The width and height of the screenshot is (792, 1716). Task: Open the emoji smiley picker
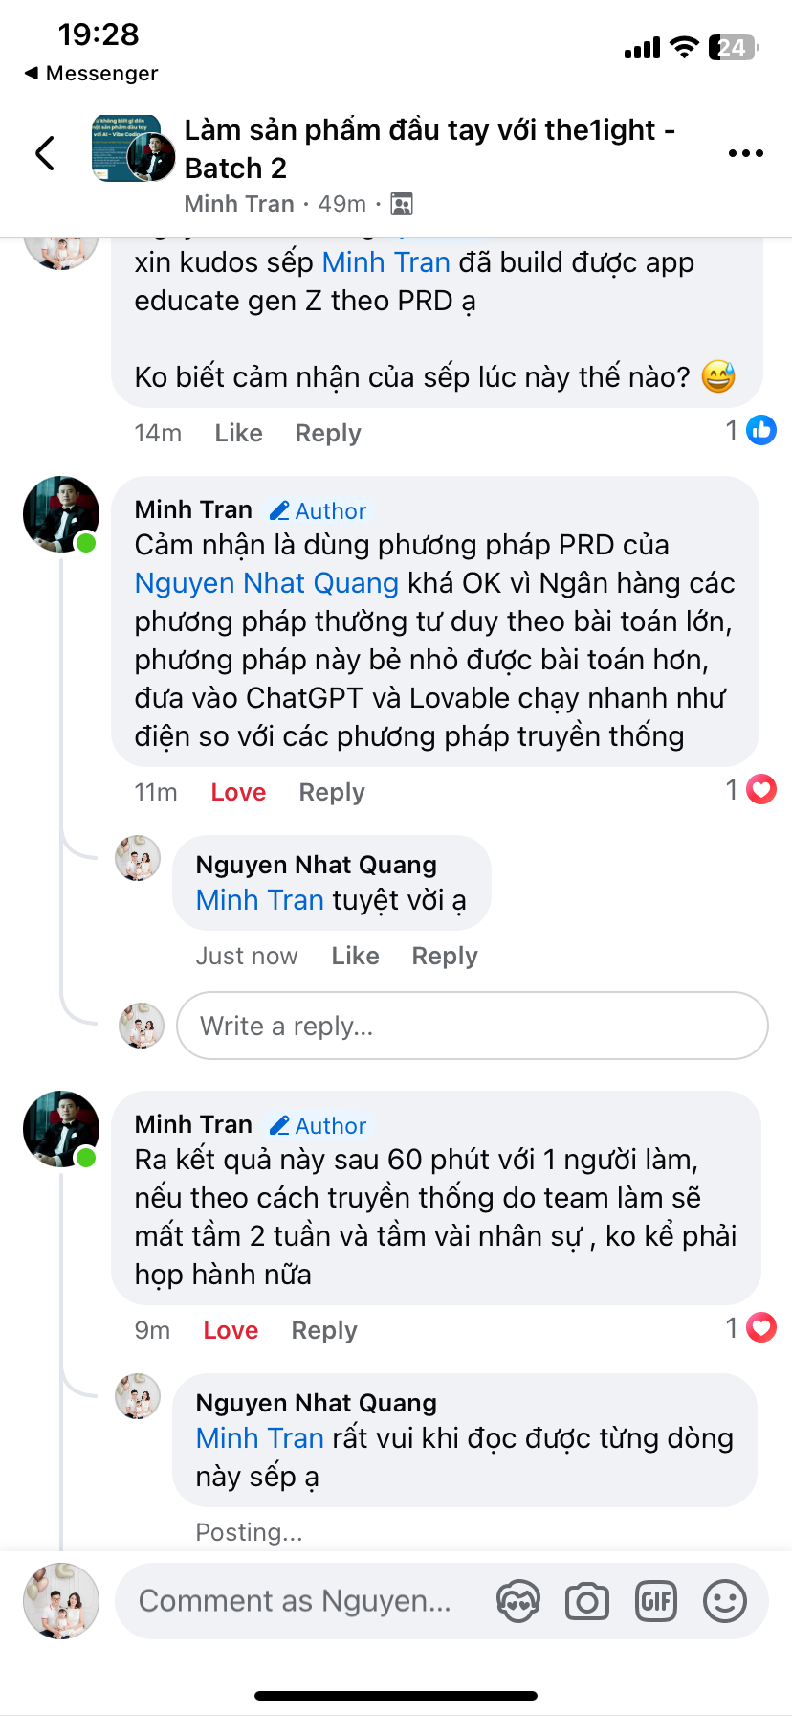point(725,1601)
